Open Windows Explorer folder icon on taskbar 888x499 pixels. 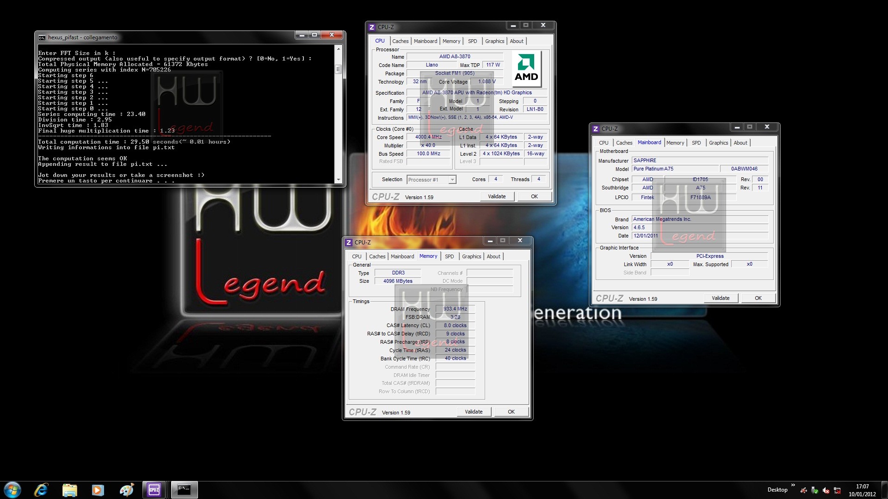click(69, 490)
